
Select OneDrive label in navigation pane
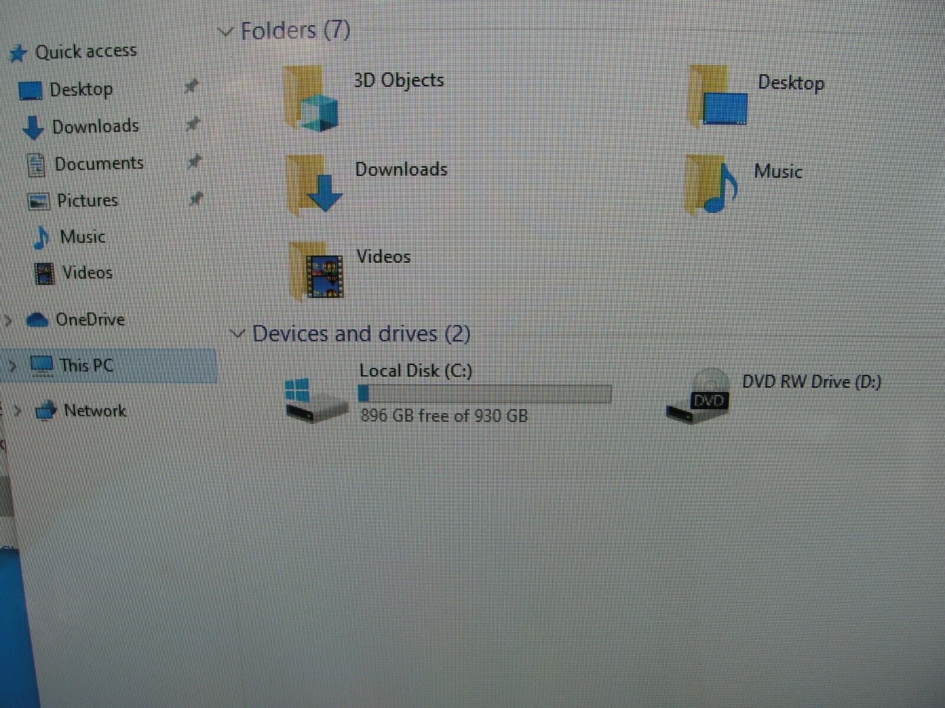(90, 320)
